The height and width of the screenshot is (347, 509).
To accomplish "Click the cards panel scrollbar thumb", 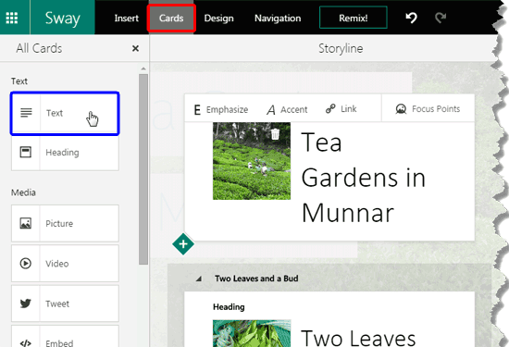I will pyautogui.click(x=143, y=168).
